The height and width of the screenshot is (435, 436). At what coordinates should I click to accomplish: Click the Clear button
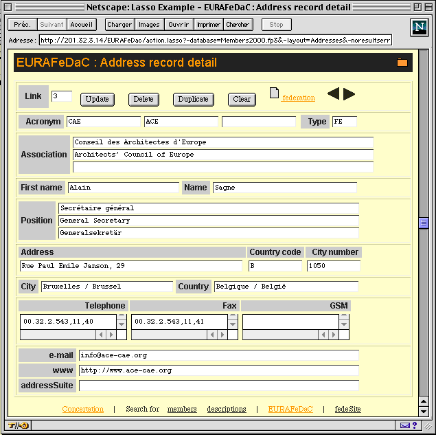[242, 100]
